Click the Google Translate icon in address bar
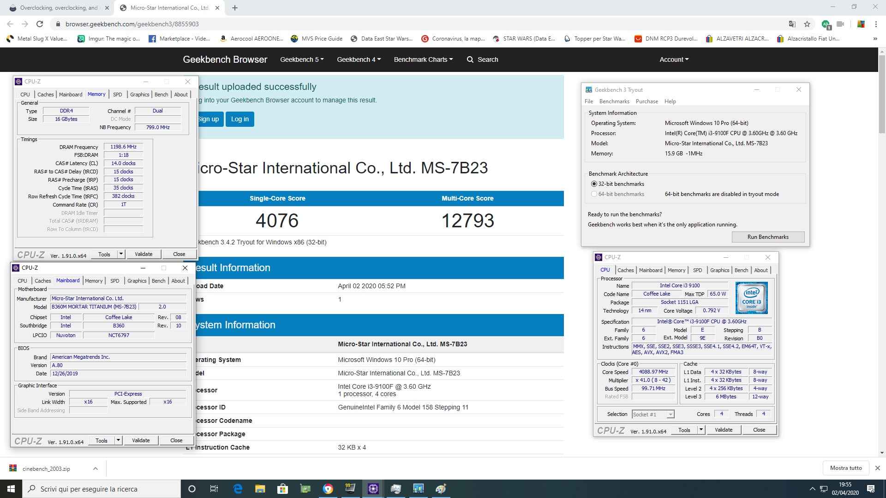 [x=792, y=24]
